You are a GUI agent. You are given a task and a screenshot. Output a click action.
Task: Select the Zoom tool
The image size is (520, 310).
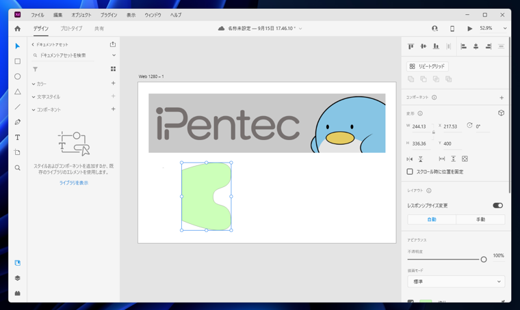click(18, 168)
